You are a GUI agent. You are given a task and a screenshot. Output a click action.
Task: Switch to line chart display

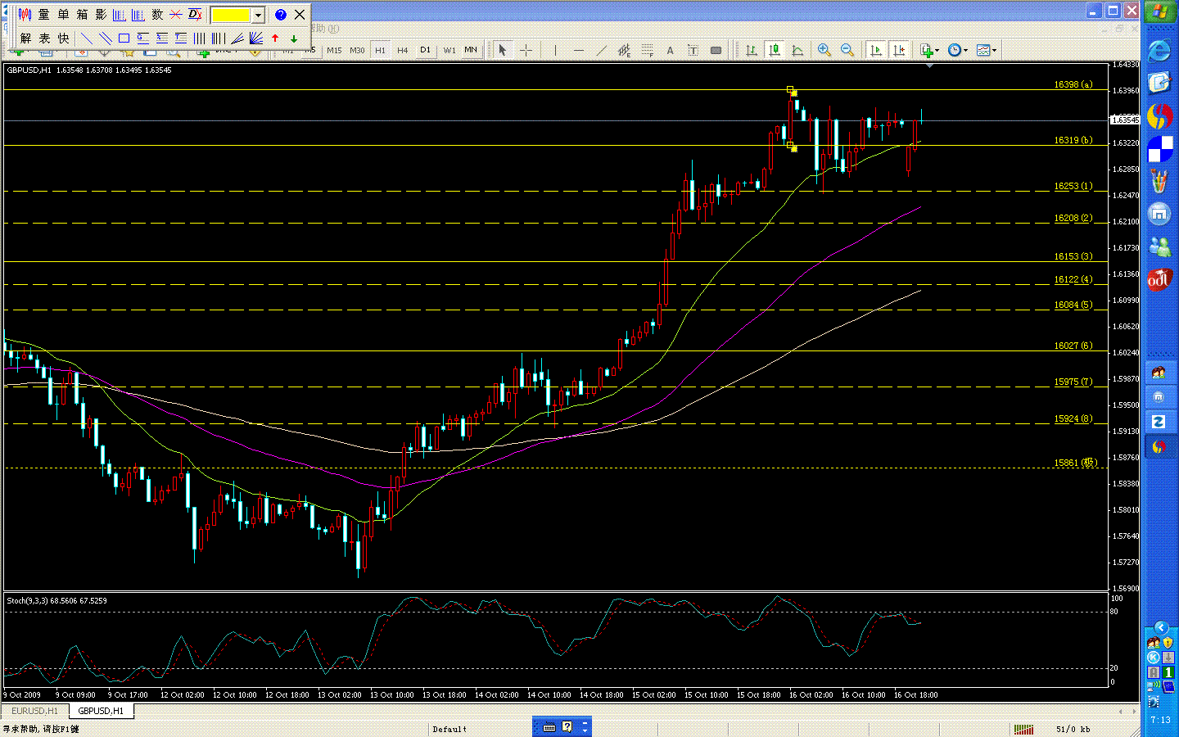coord(797,50)
